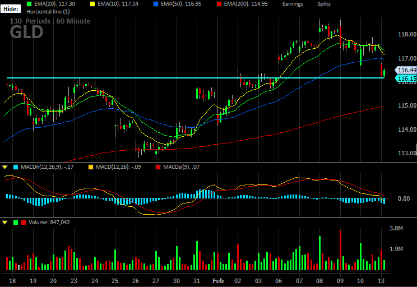The height and width of the screenshot is (287, 417).
Task: Click the 130 Periods : 60 Minute label
Action: pyautogui.click(x=50, y=21)
